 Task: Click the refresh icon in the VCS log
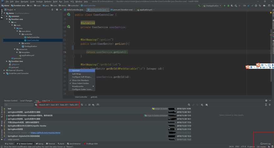82,105
